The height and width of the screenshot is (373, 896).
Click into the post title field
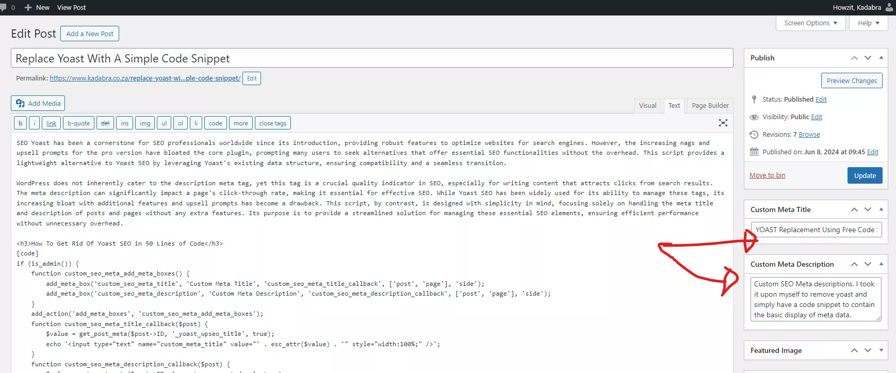point(372,58)
